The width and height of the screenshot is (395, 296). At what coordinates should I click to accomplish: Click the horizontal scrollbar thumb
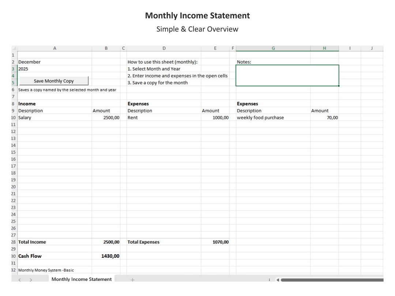pyautogui.click(x=332, y=280)
